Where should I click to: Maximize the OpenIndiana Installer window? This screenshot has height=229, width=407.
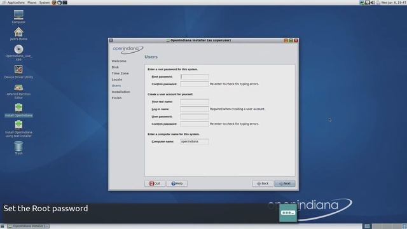291,40
